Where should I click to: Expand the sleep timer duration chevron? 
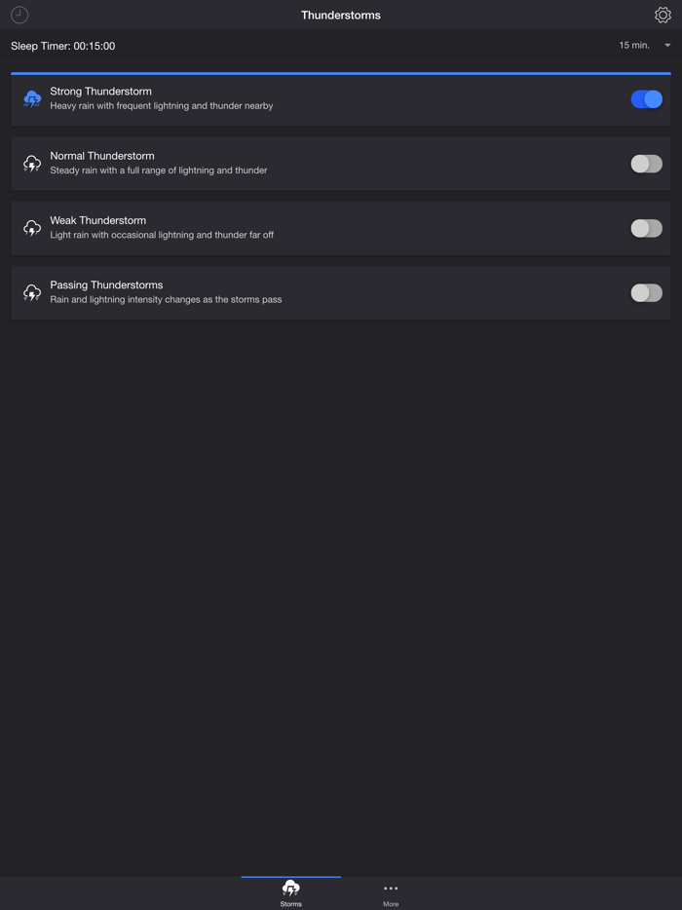pos(667,45)
